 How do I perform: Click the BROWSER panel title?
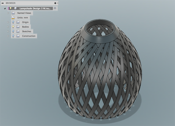tap(11, 3)
